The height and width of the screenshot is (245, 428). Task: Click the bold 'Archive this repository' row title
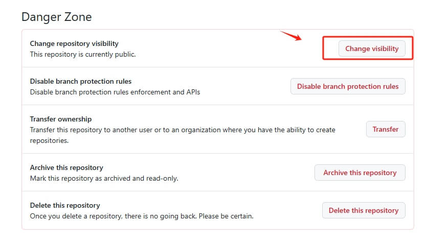tap(66, 167)
